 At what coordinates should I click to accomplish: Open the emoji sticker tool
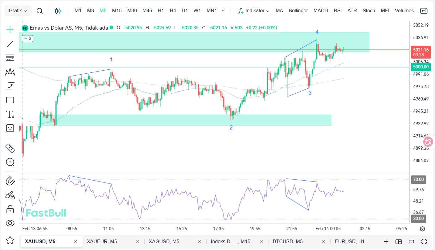coord(10,128)
